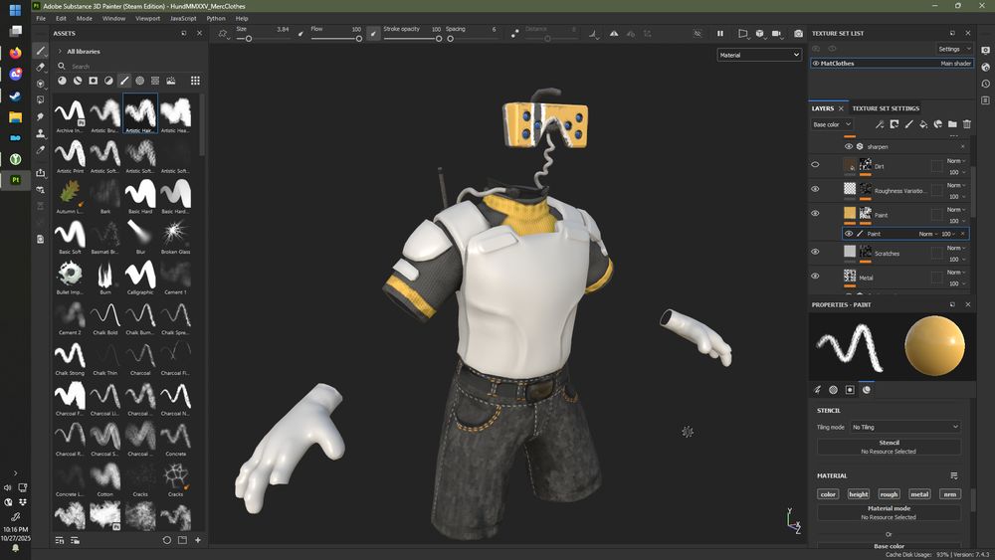Screen dimensions: 995x560
Task: Change asset grid thumbnail size icon
Action: coord(195,81)
